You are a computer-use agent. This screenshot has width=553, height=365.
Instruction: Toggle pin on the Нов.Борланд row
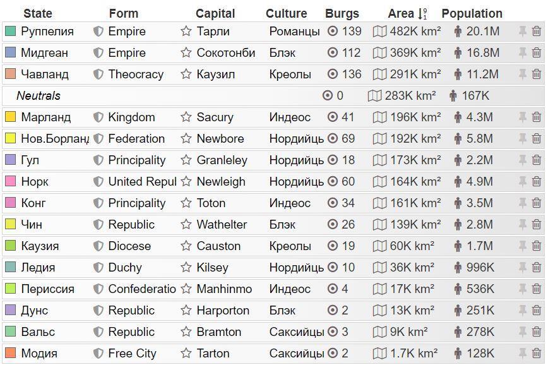522,138
